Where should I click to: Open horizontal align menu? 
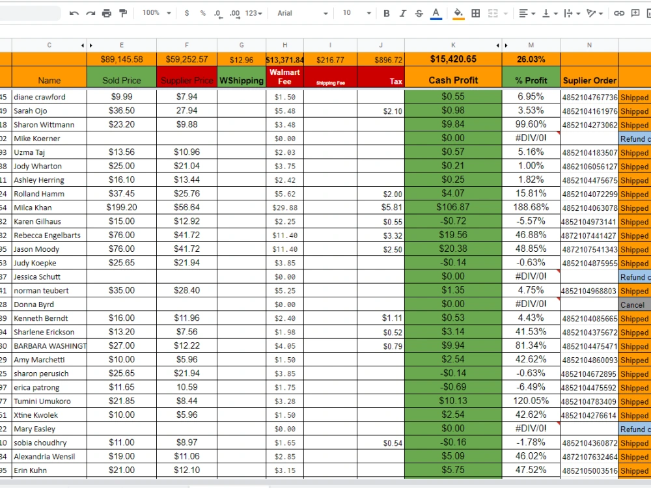point(527,13)
